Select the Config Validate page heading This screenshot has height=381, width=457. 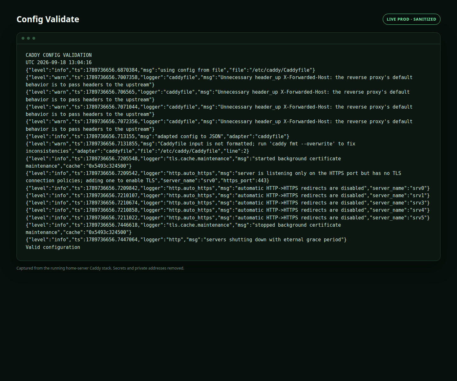click(48, 19)
